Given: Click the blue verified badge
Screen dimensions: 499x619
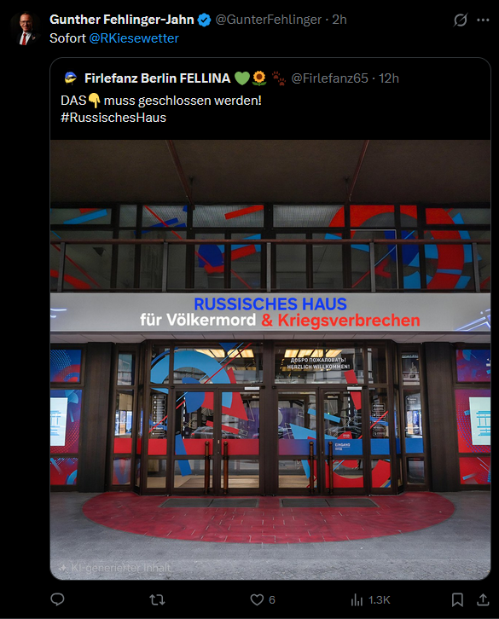Looking at the screenshot, I should tap(204, 20).
